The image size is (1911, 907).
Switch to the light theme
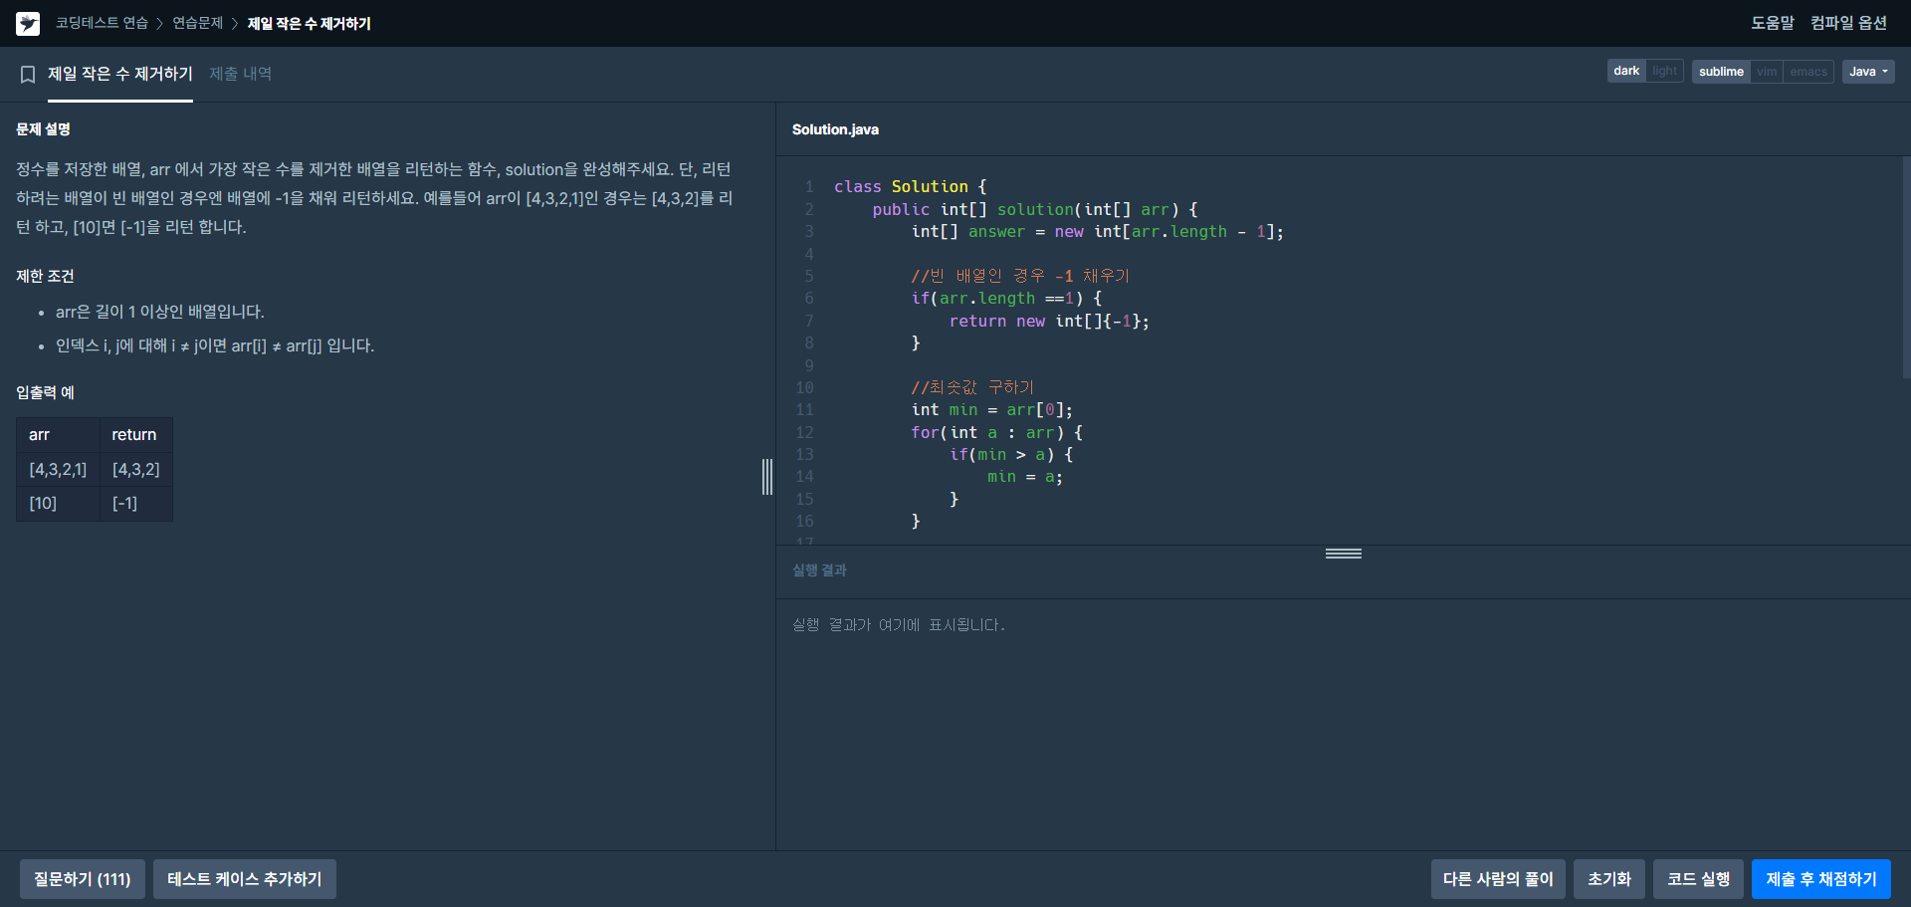click(1664, 71)
